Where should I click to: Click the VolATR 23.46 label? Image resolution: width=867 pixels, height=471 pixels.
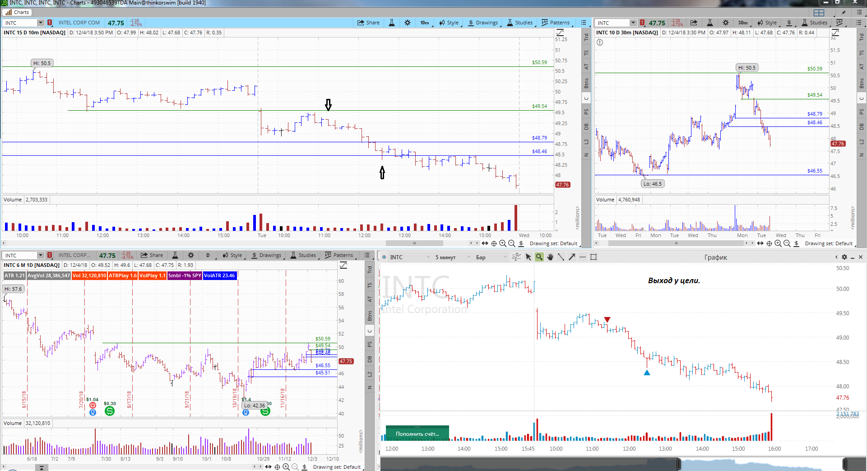(220, 275)
